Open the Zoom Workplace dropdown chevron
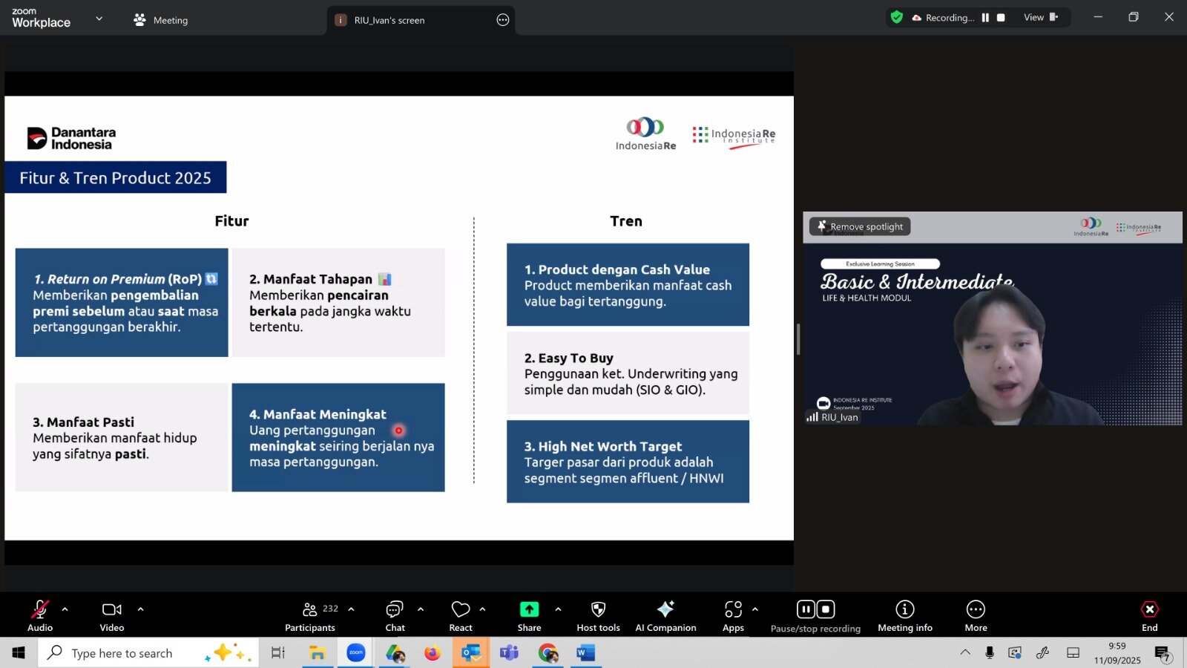Image resolution: width=1187 pixels, height=668 pixels. click(99, 19)
